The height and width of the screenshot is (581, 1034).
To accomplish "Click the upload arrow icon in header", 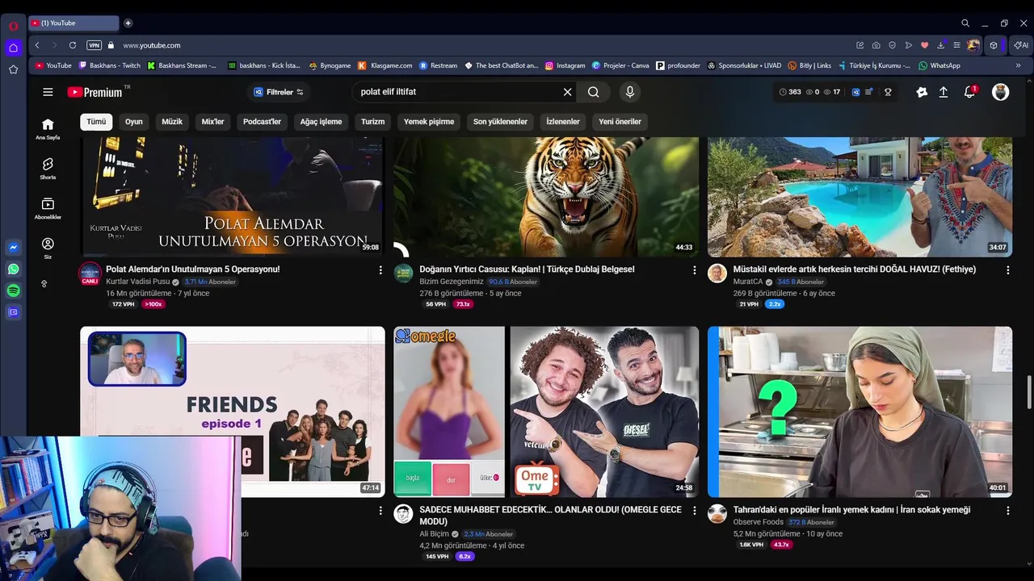I will tap(943, 92).
